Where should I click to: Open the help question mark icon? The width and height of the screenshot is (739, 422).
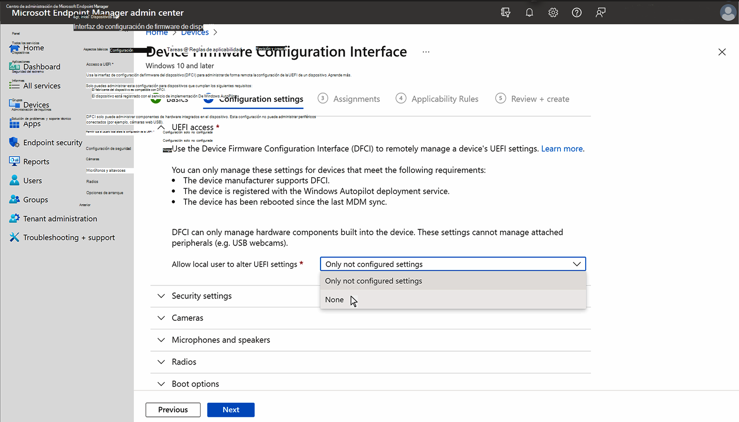[577, 12]
